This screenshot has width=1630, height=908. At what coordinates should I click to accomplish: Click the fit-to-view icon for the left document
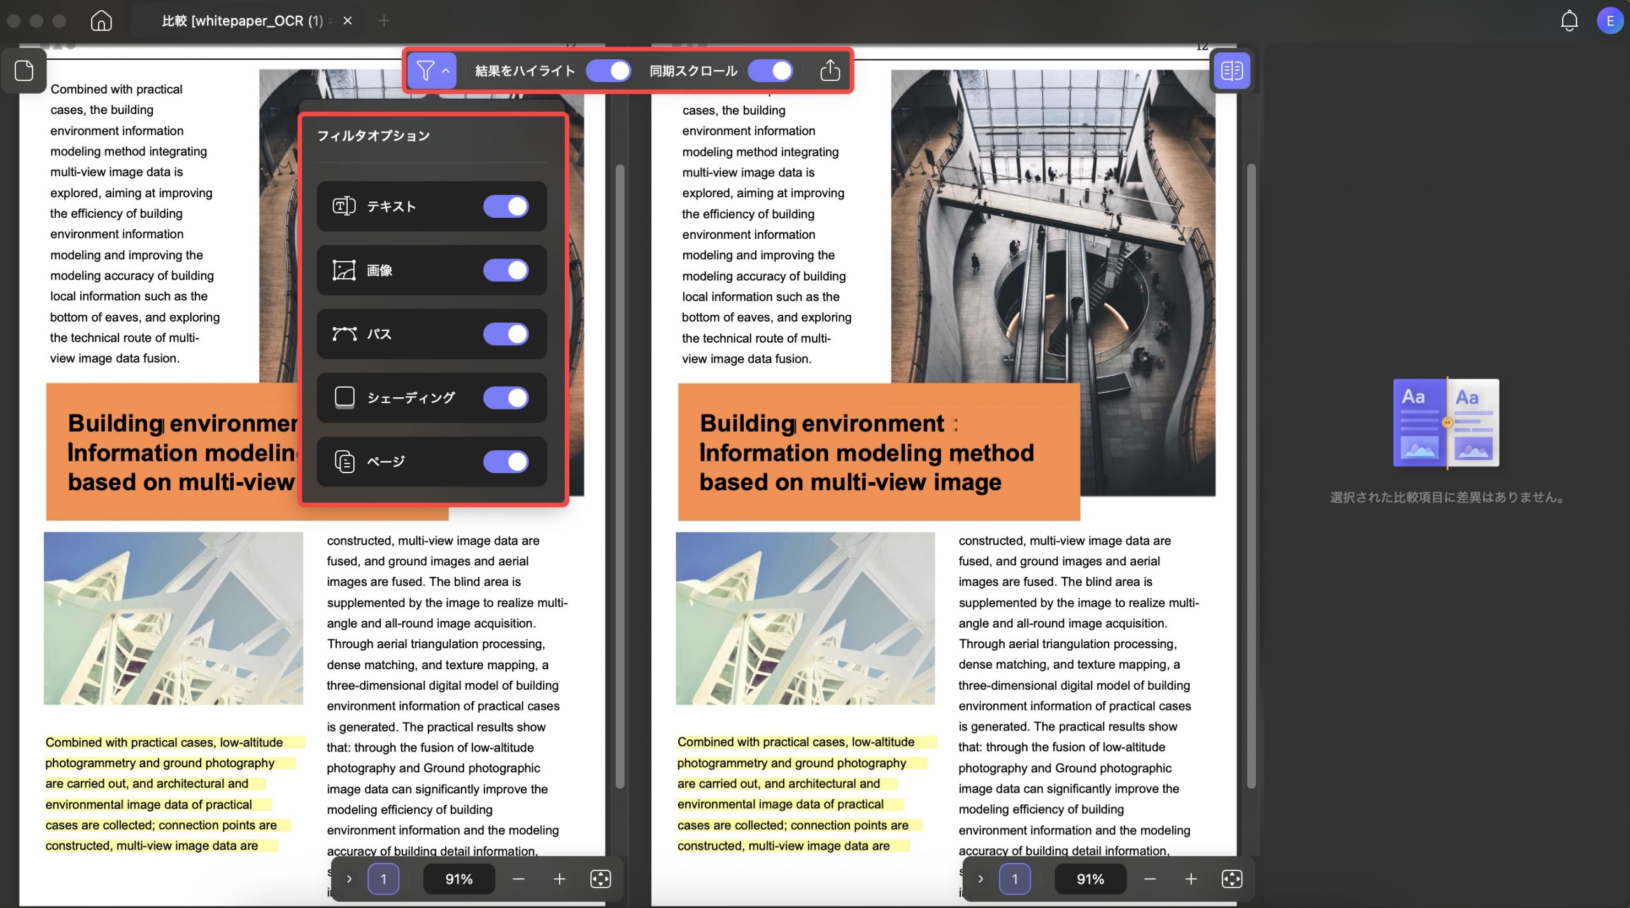point(600,879)
